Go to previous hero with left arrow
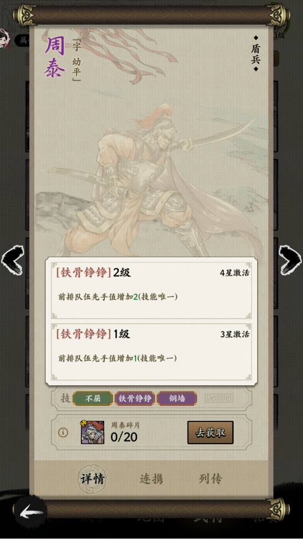303x539 pixels. (x=12, y=260)
